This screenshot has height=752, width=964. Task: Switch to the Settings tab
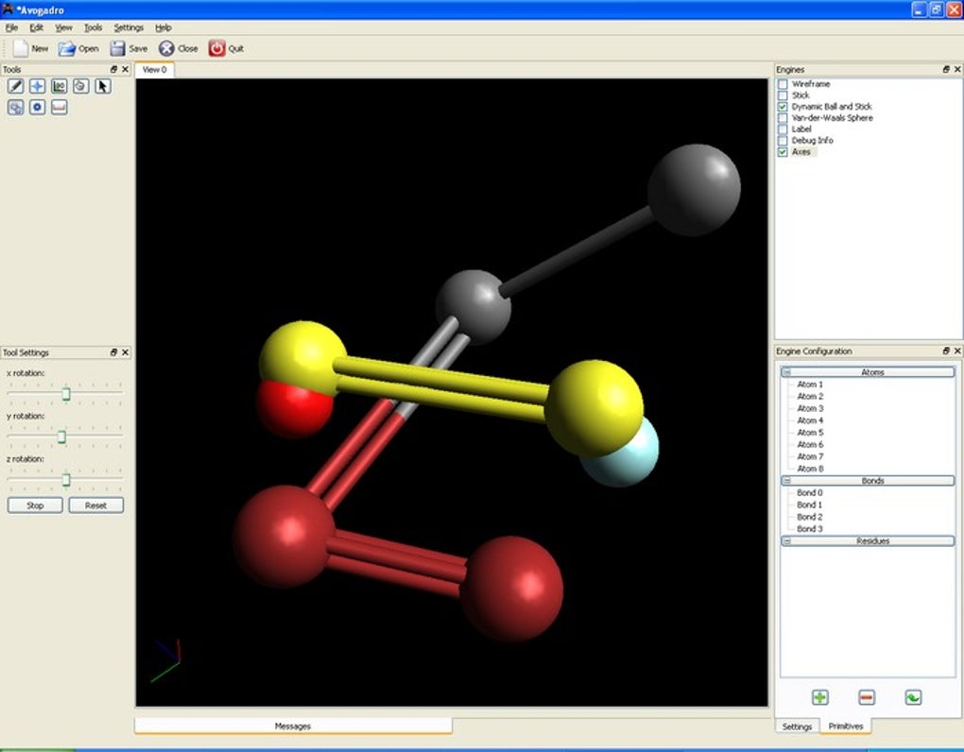tap(797, 726)
